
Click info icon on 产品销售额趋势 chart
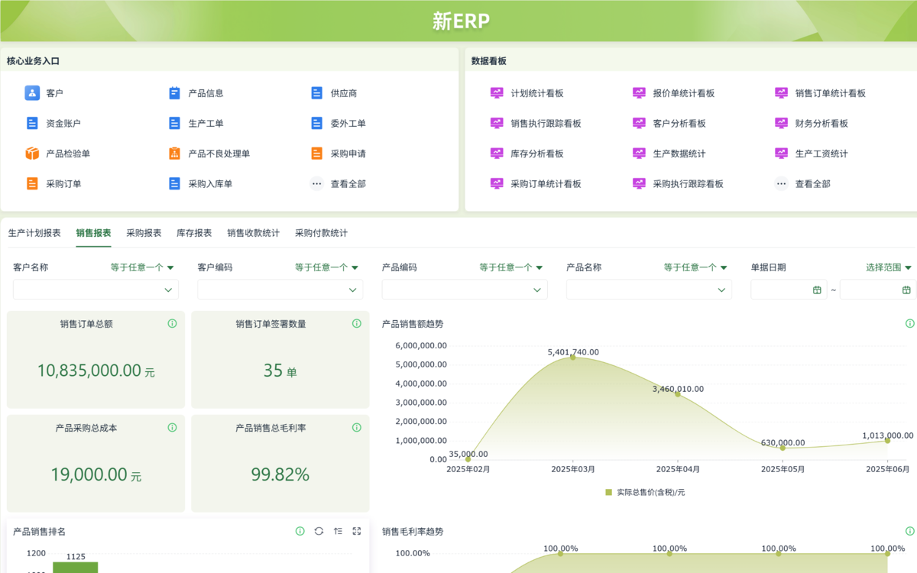click(x=909, y=324)
